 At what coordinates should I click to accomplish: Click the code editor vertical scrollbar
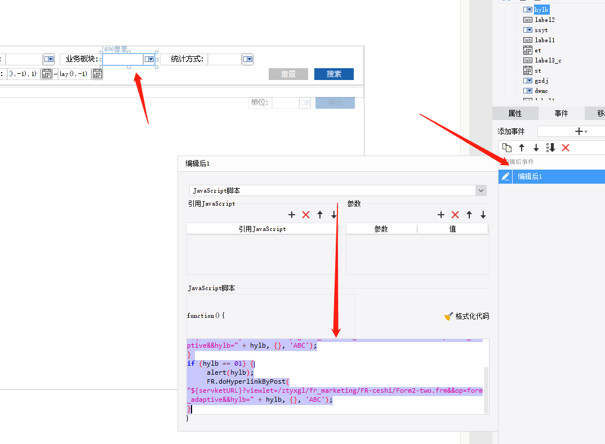486,390
